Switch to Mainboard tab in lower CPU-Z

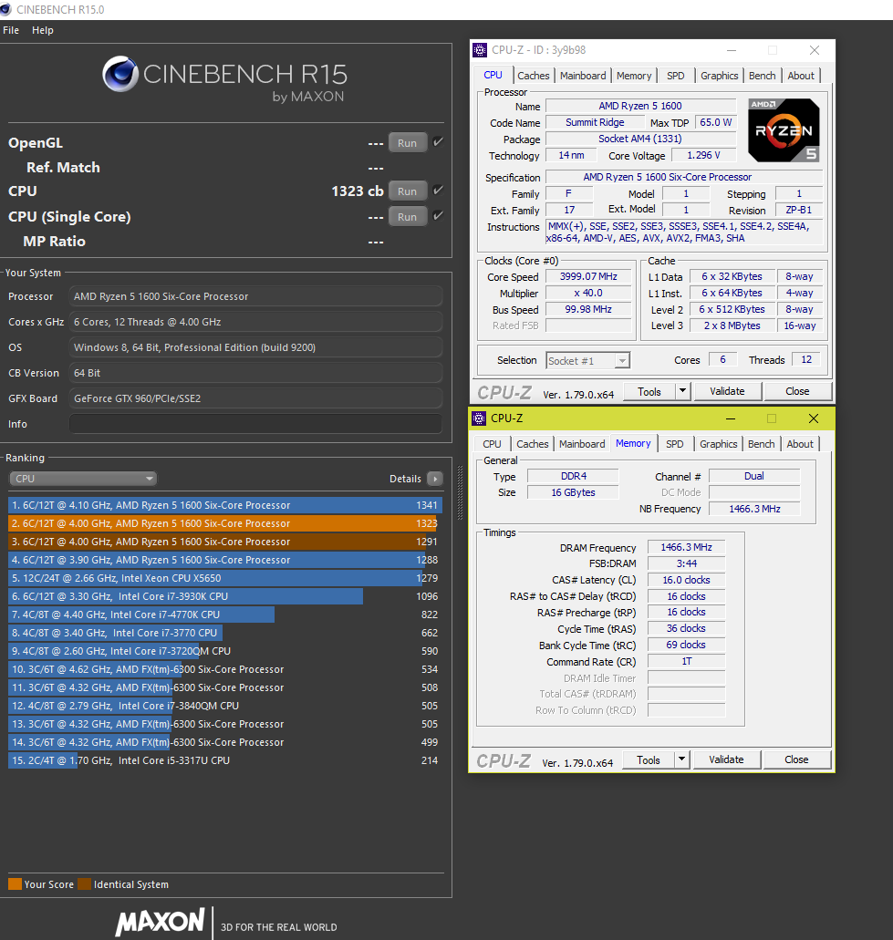coord(582,444)
